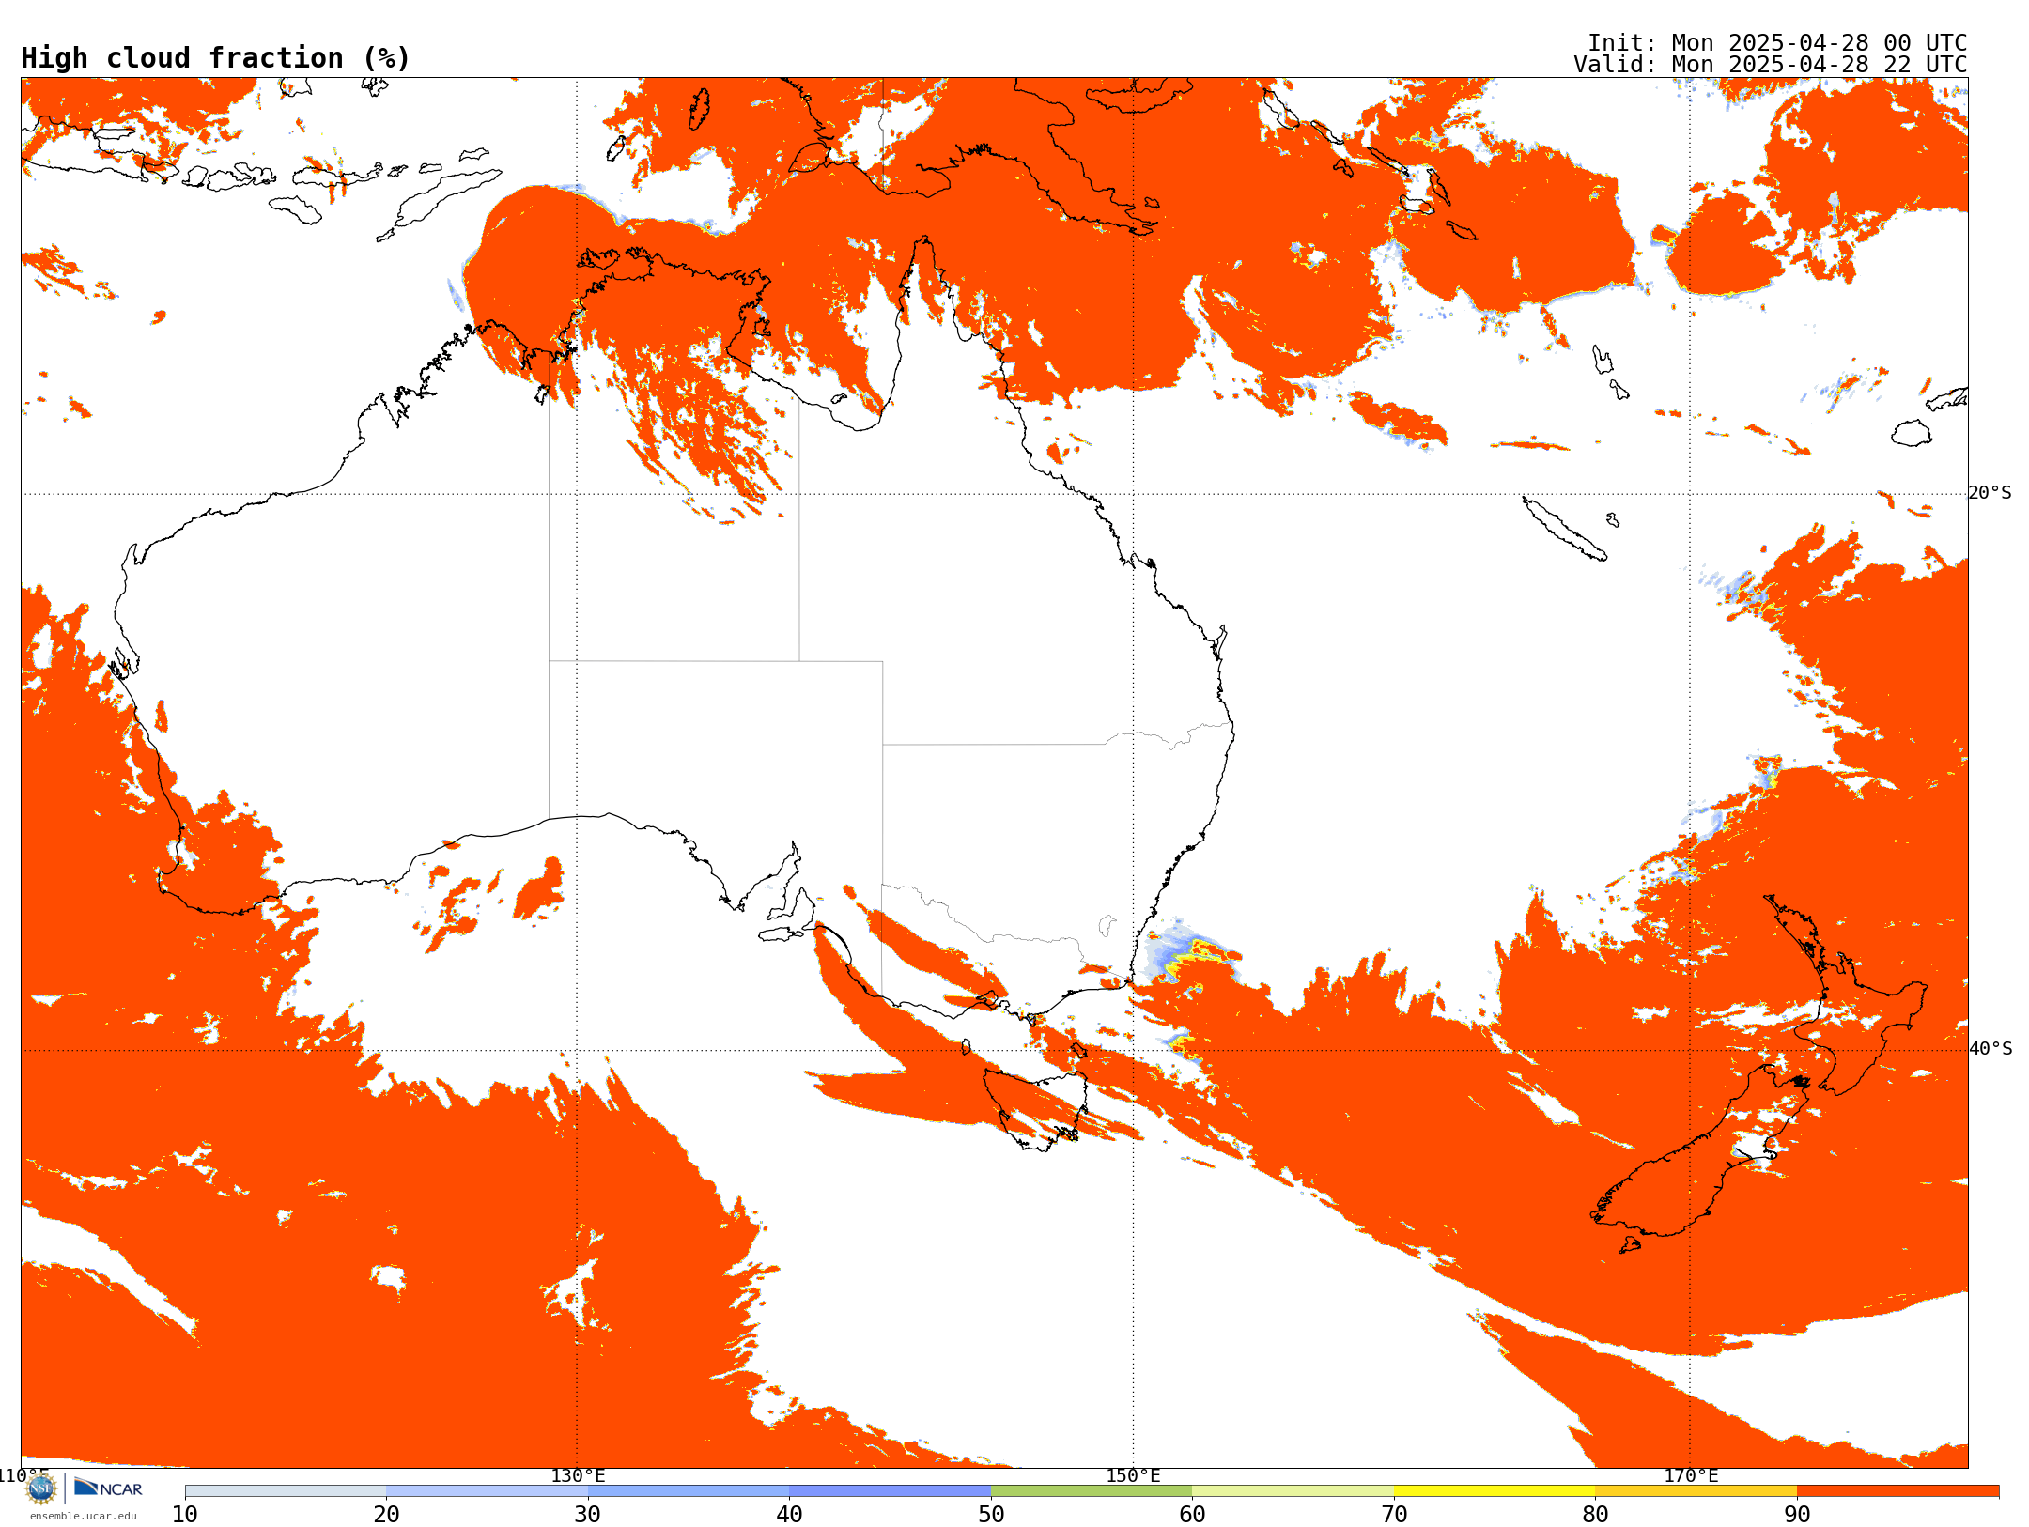Screen dimensions: 2029x1527
Task: Click the colorbar tick label 30
Action: 588,1515
